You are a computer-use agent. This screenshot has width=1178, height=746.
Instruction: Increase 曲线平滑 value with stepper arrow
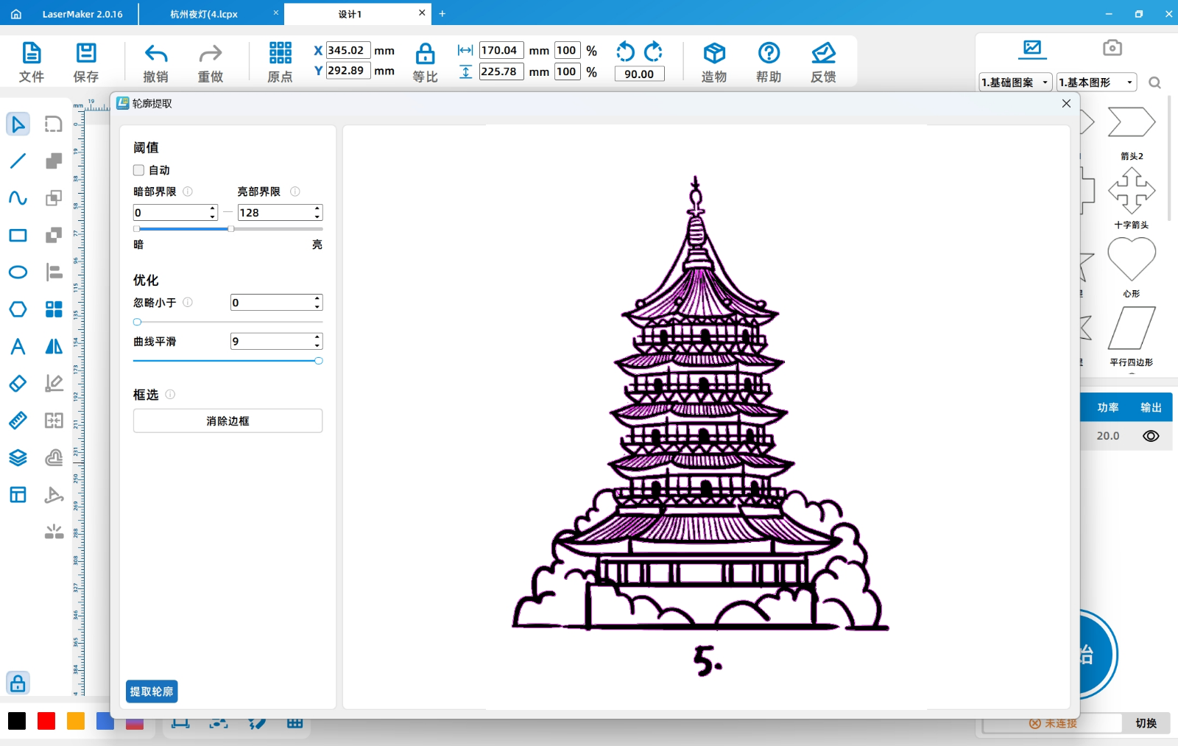(316, 337)
